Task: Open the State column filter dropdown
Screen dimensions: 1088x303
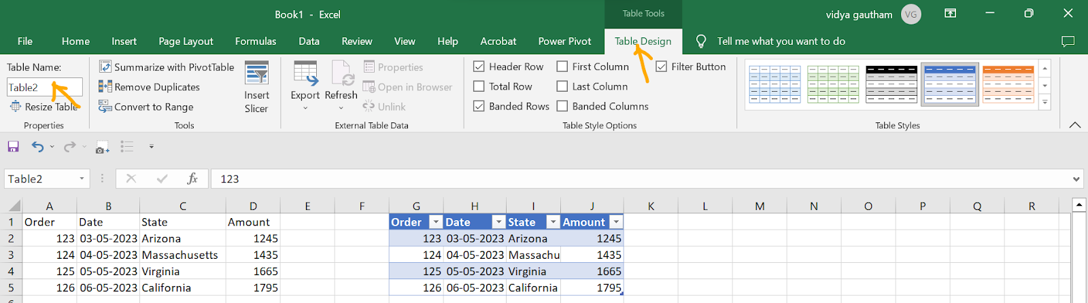Action: [553, 222]
